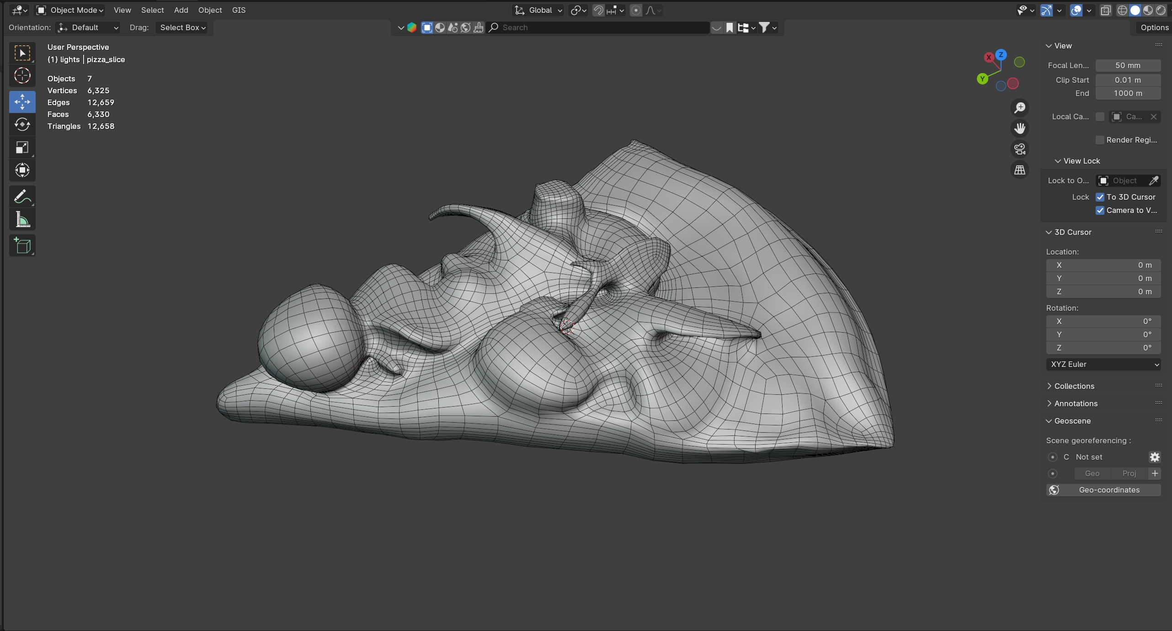This screenshot has height=631, width=1172.
Task: Open the GIS menu
Action: click(x=239, y=10)
